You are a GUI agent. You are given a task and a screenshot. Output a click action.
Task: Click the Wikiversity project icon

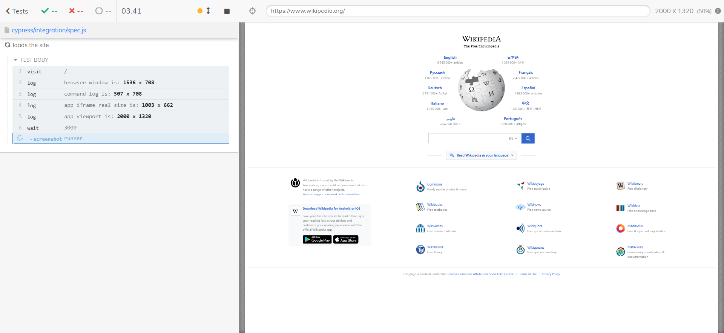click(420, 228)
